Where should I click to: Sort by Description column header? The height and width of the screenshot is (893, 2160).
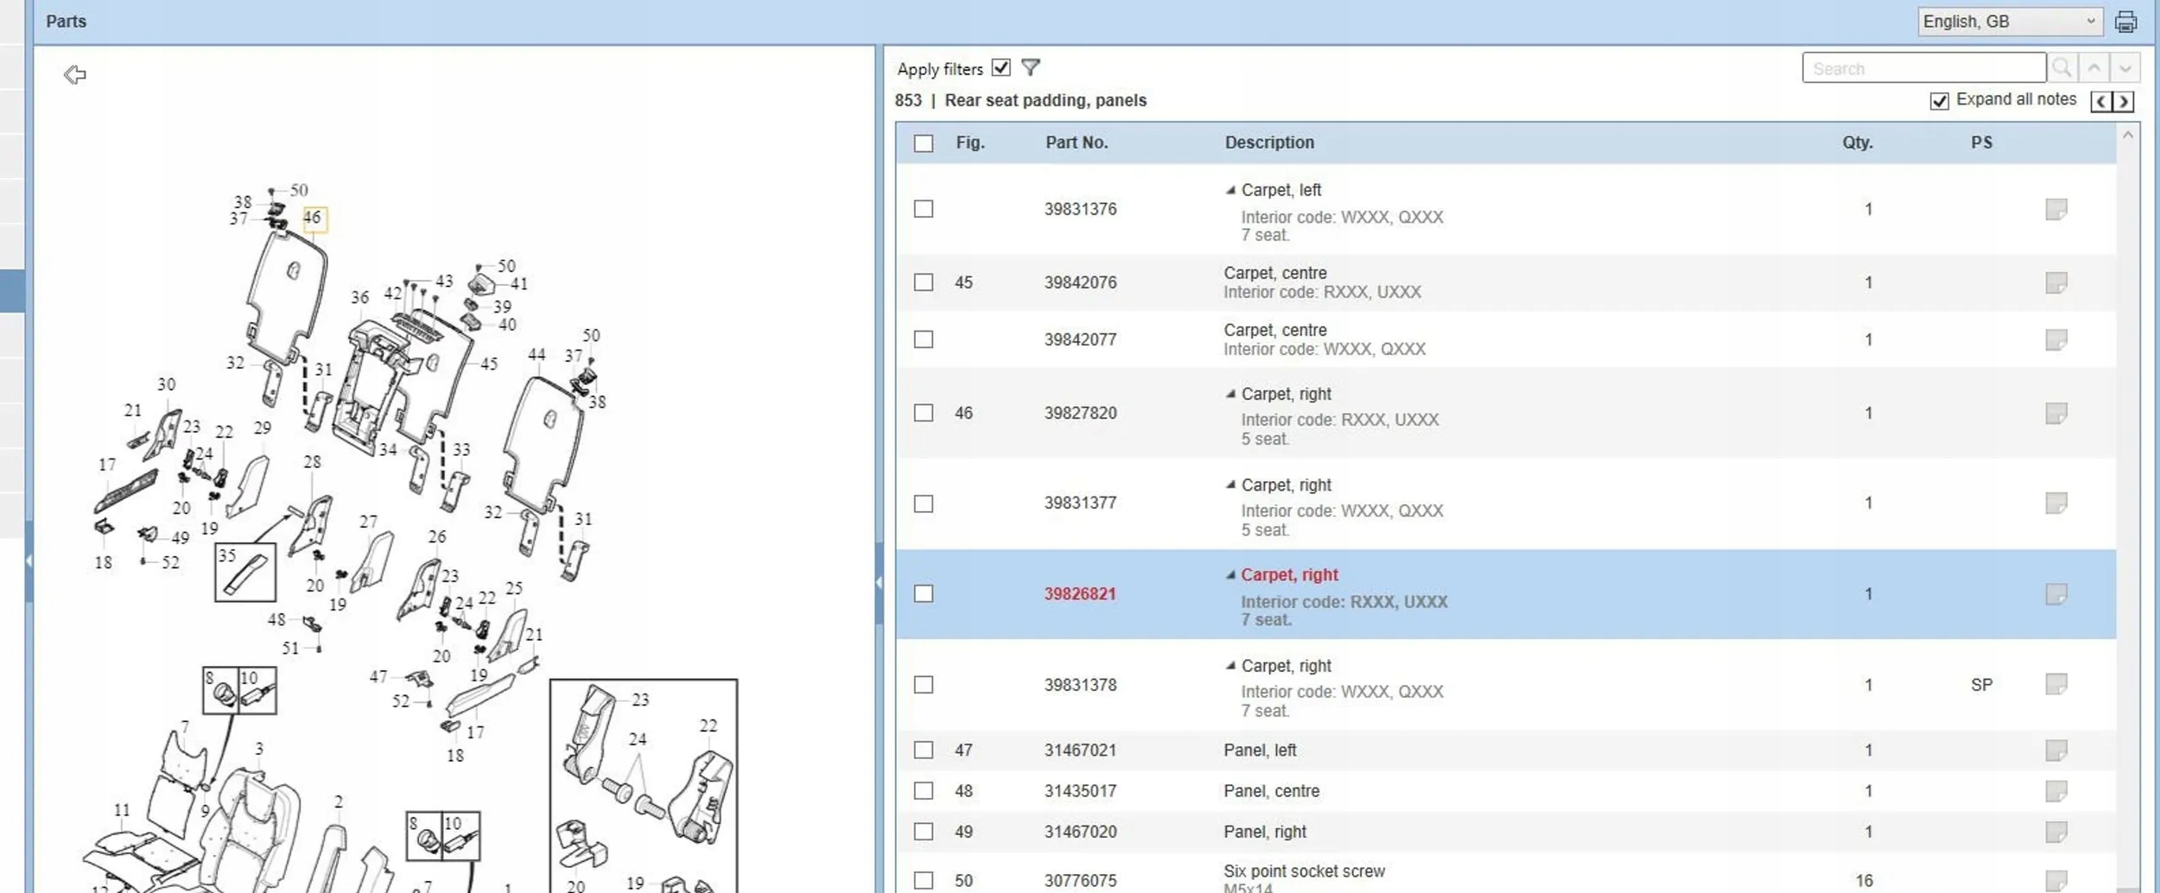[x=1269, y=142]
